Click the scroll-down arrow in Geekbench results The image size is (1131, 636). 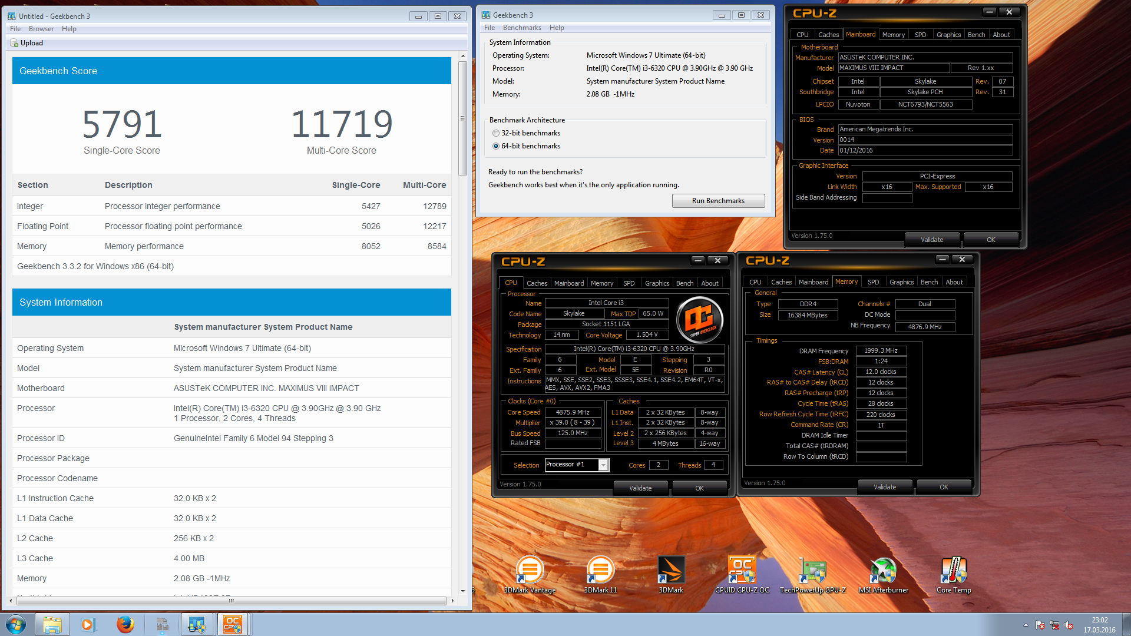462,591
